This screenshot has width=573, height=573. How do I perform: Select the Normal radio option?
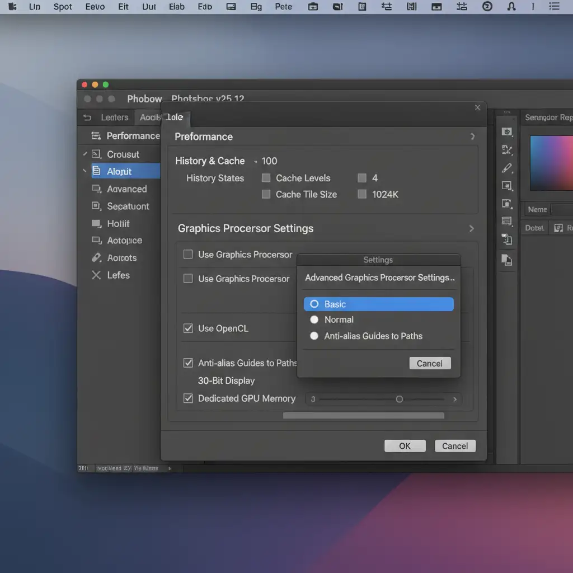[314, 320]
